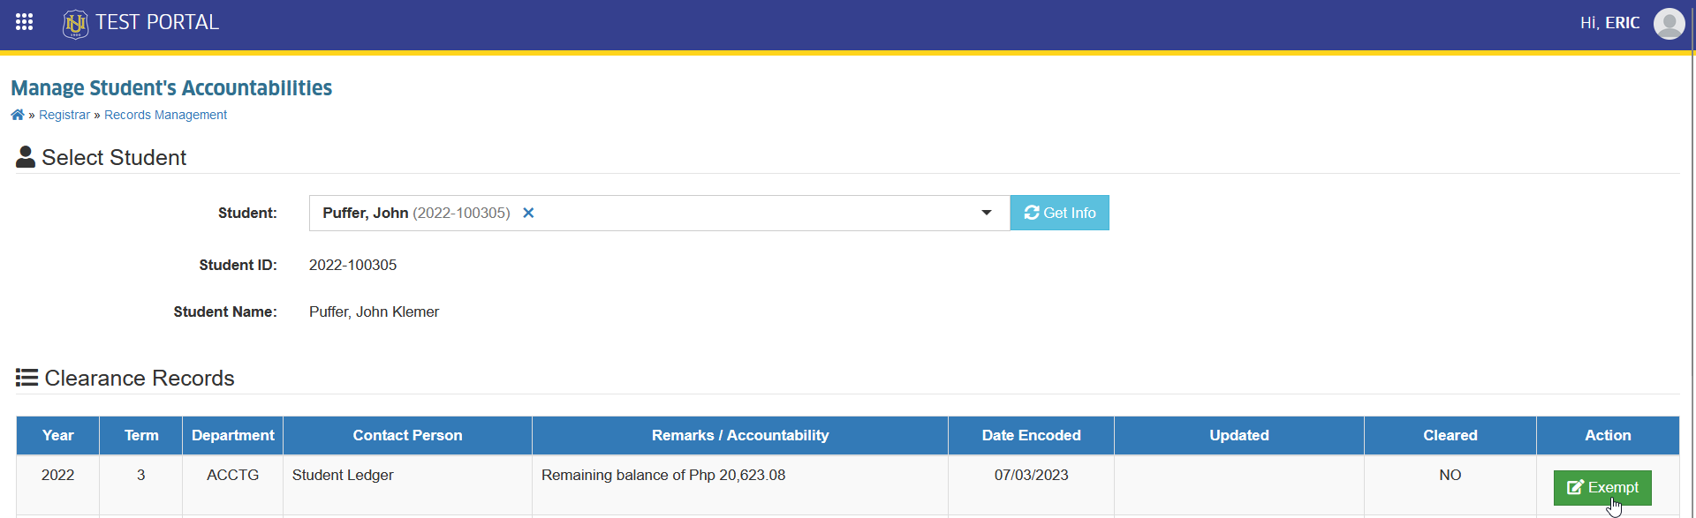Select the Remaining balance of Php 20,623.08 cell

pyautogui.click(x=740, y=484)
